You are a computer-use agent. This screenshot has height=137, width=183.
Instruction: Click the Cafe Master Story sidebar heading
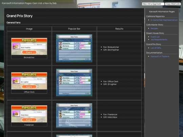pyautogui.click(x=155, y=25)
